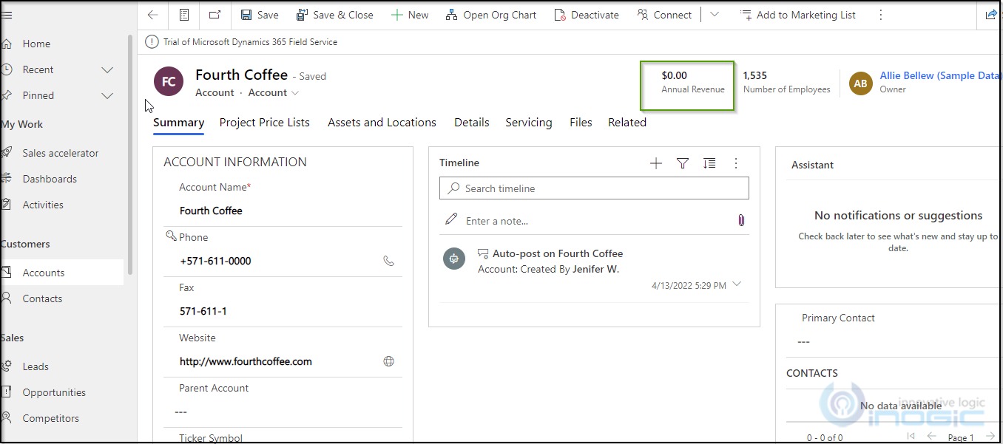Image resolution: width=1003 pixels, height=444 pixels.
Task: Click the phone call icon
Action: click(x=388, y=261)
